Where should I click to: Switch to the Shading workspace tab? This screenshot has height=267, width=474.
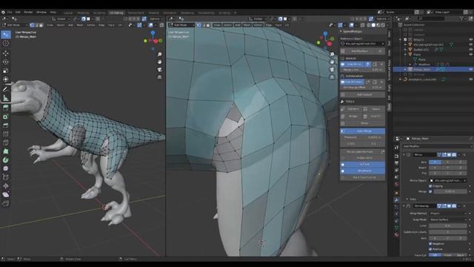pyautogui.click(x=153, y=13)
